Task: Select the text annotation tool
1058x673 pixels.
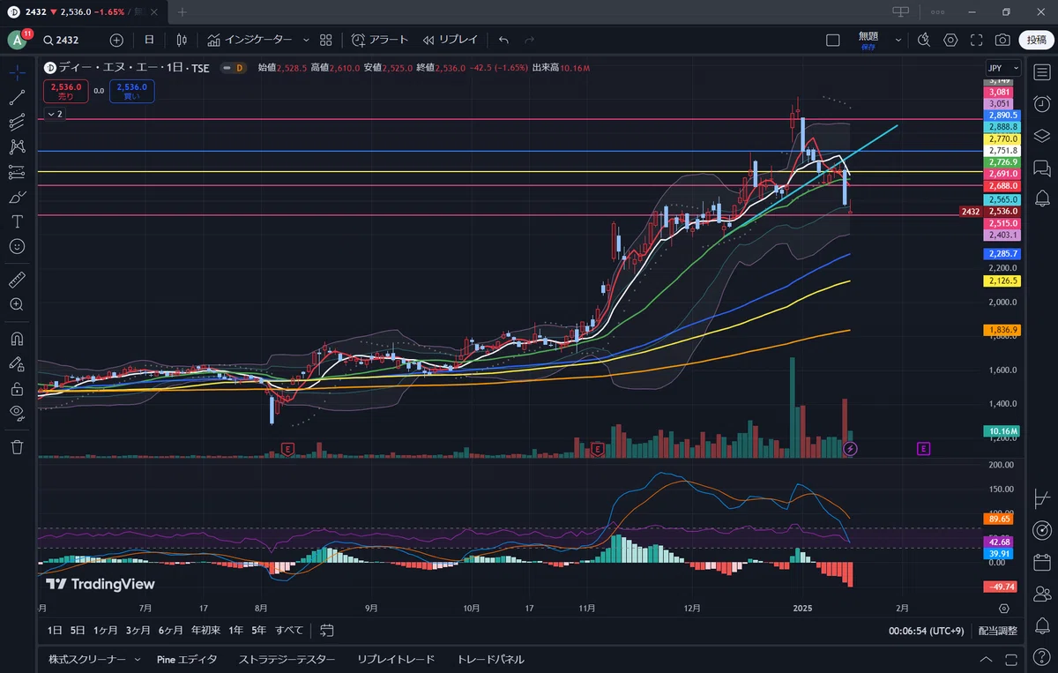Action: (17, 221)
